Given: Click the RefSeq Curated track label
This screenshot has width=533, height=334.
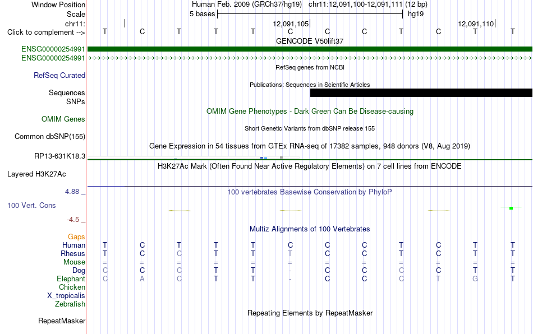Looking at the screenshot, I should [59, 75].
